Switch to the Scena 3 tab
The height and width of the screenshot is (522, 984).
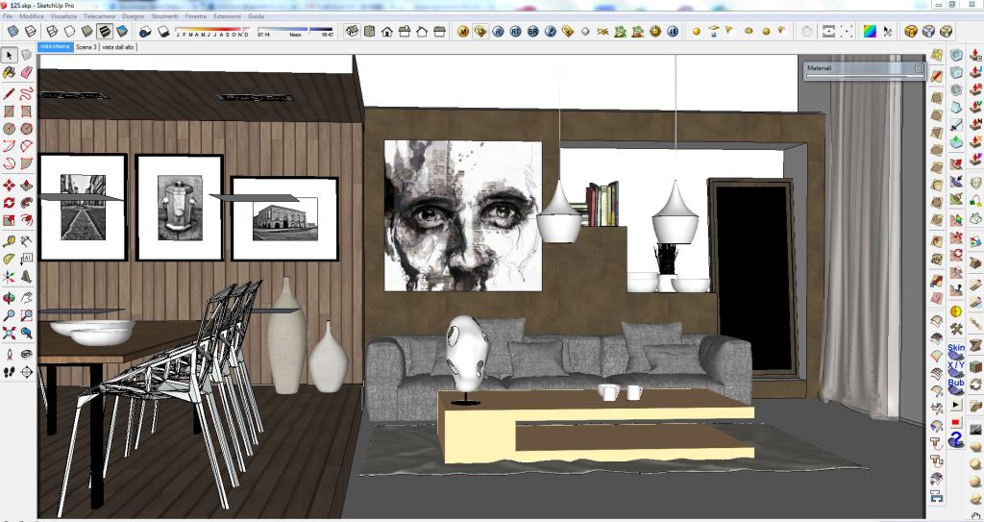pyautogui.click(x=86, y=46)
